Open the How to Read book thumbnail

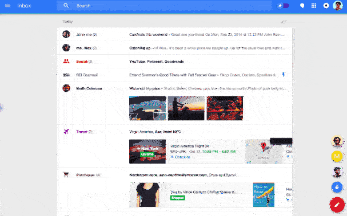[x=264, y=194]
